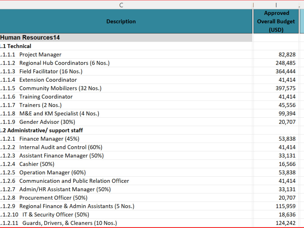
Task: Click the budget value 115,959
Action: click(x=276, y=206)
